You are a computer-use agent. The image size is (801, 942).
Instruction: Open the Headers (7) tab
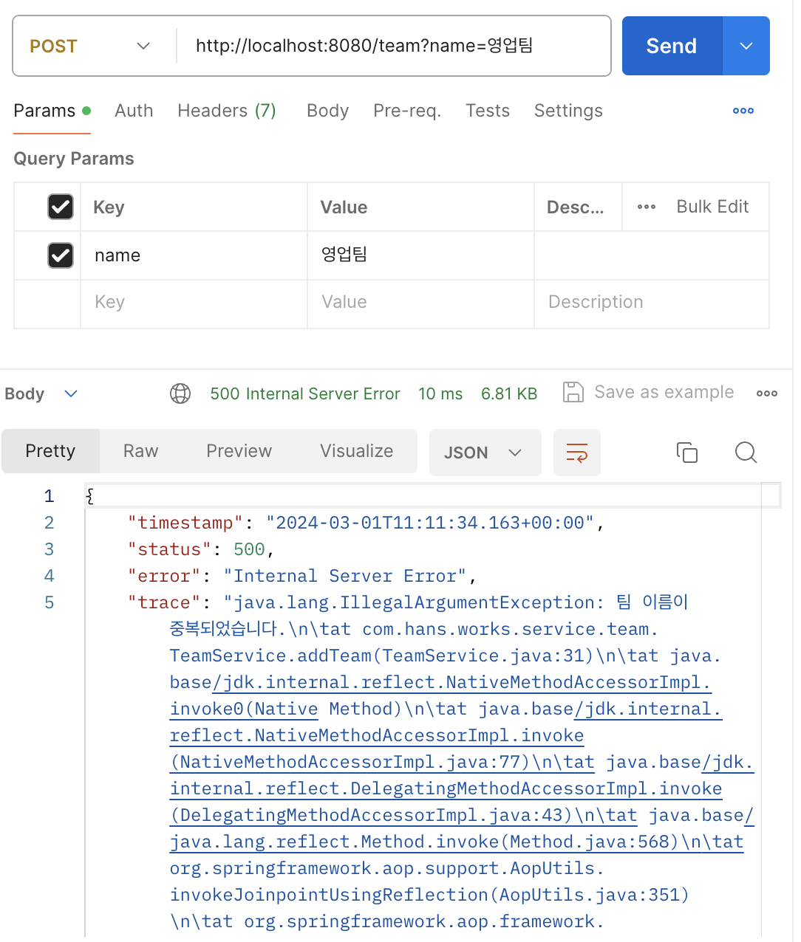[227, 111]
